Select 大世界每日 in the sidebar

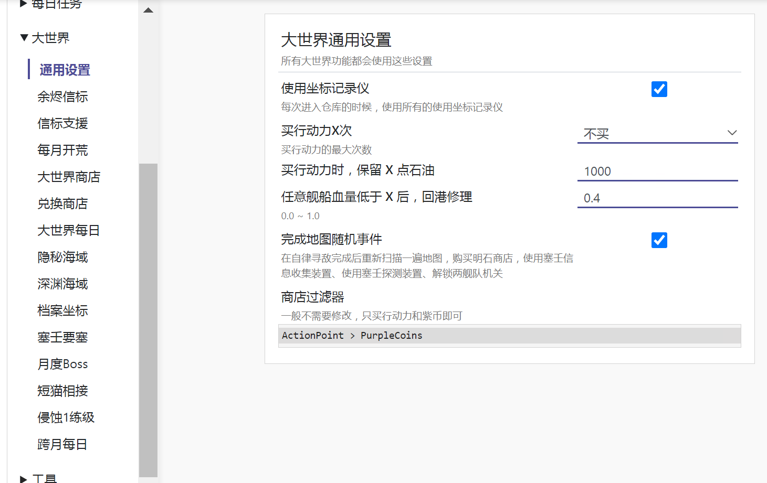[68, 230]
